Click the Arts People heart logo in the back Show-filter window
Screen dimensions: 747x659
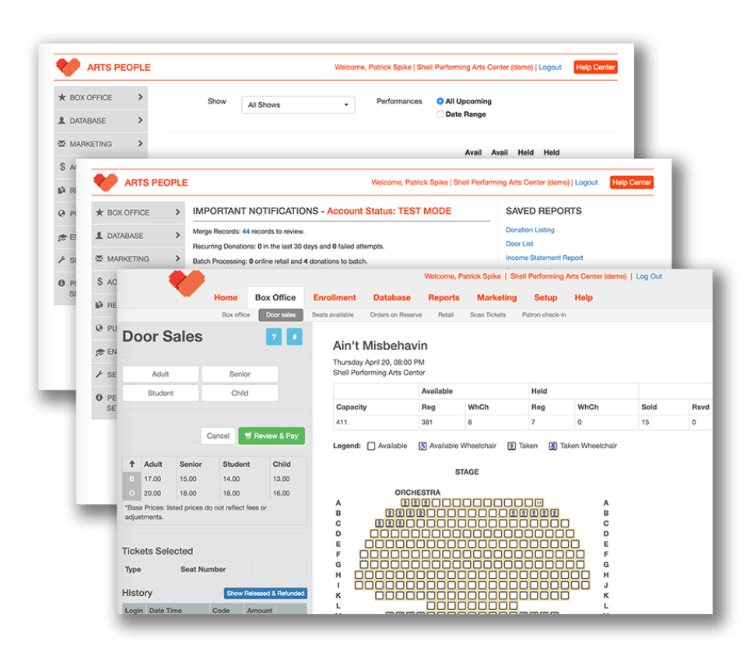pyautogui.click(x=68, y=67)
